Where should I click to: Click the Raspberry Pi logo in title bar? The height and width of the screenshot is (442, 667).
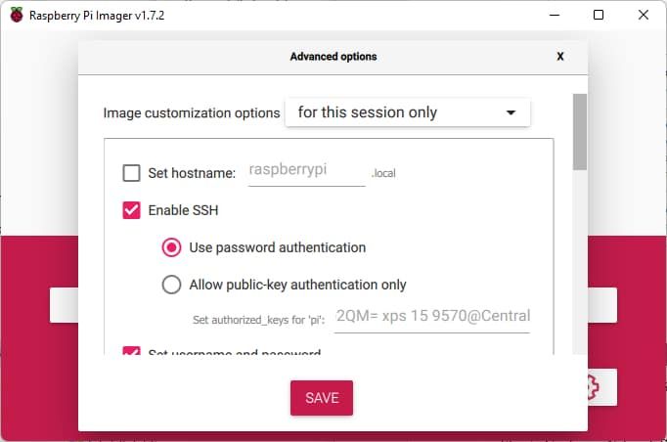(x=16, y=15)
